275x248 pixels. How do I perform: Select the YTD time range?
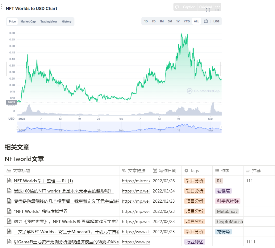pyautogui.click(x=187, y=21)
